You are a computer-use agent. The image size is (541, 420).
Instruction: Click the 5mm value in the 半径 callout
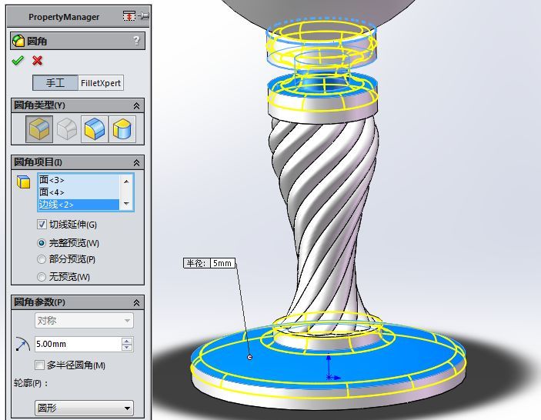(222, 263)
